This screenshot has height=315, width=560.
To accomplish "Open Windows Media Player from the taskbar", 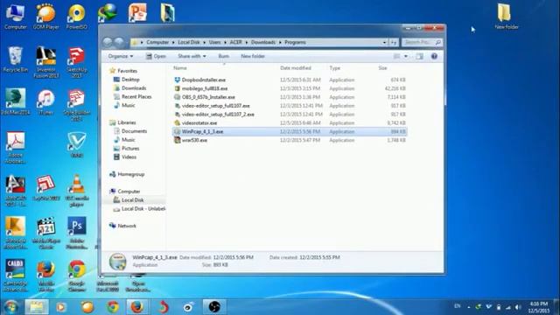I will pyautogui.click(x=61, y=307).
